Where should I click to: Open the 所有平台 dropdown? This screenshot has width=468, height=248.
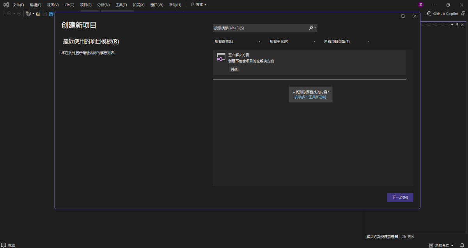click(x=292, y=41)
